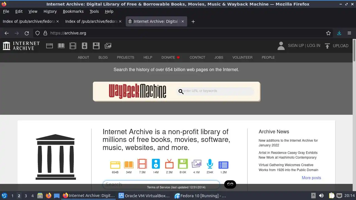Open the Video film icon in navbar

[73, 46]
